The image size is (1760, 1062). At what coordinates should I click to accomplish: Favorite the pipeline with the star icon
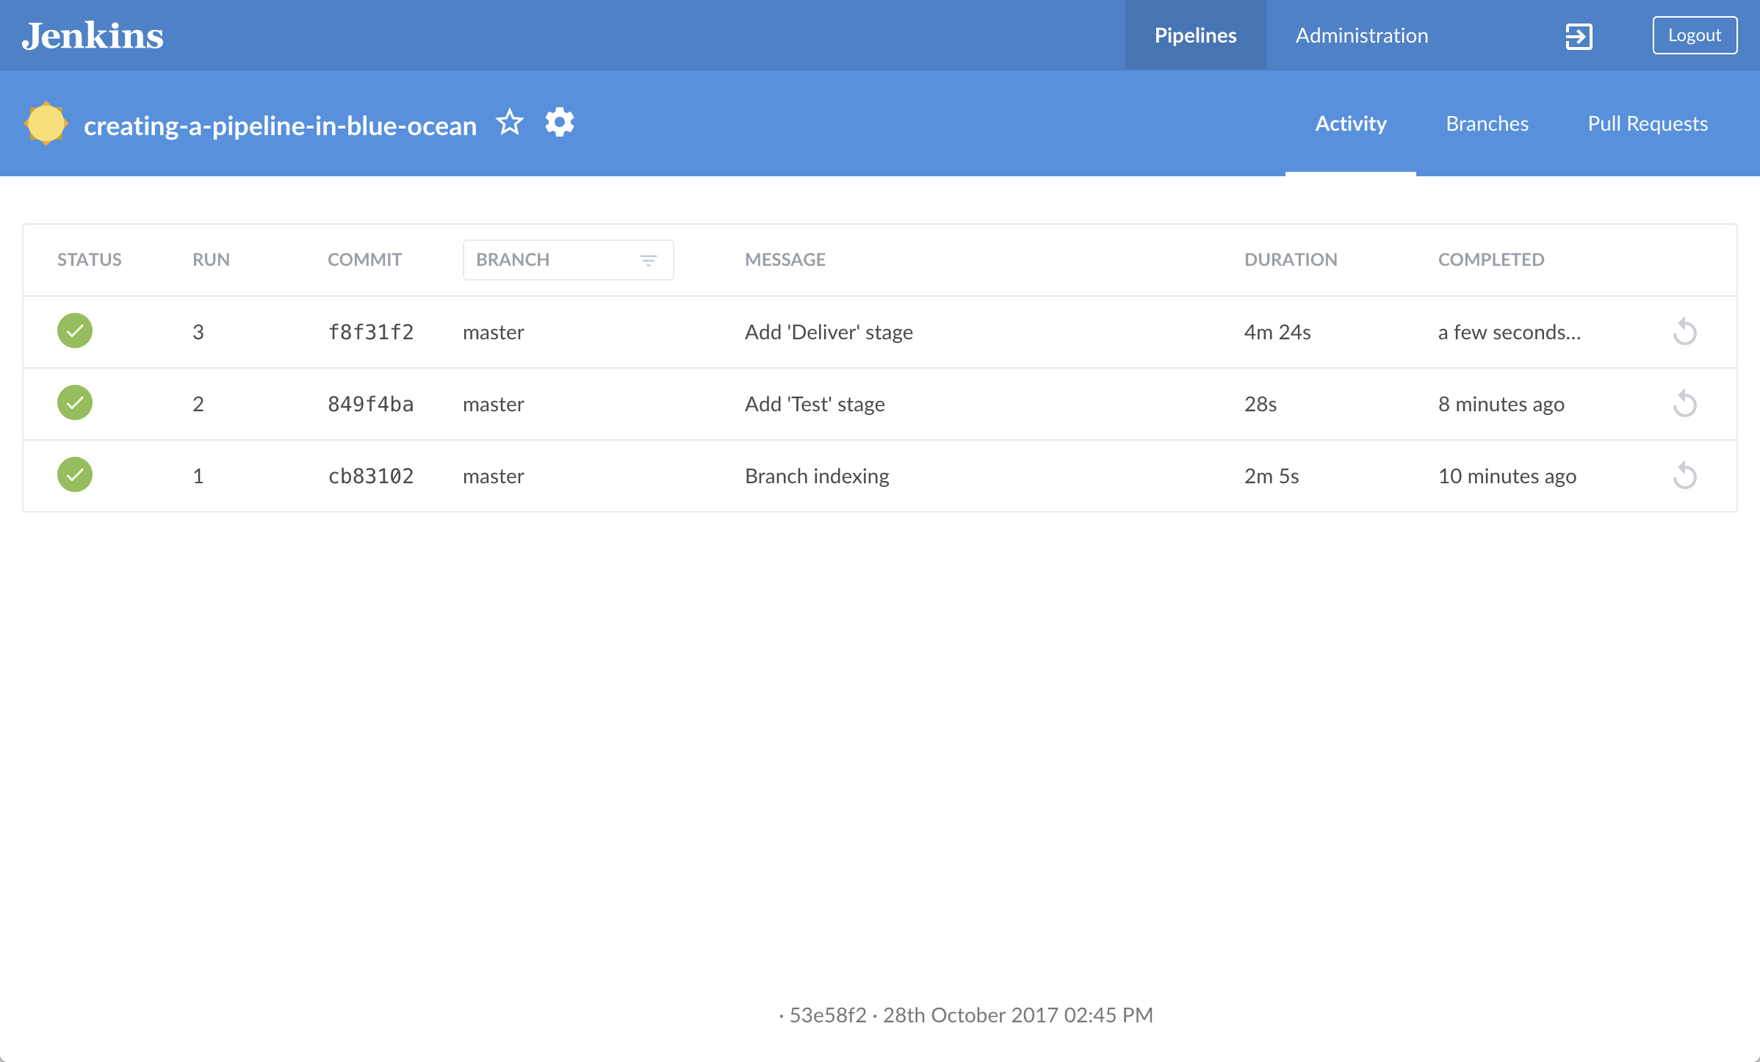(x=510, y=123)
